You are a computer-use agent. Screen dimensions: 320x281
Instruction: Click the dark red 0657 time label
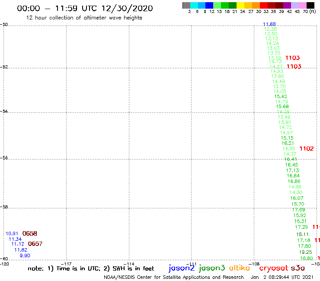[35, 244]
